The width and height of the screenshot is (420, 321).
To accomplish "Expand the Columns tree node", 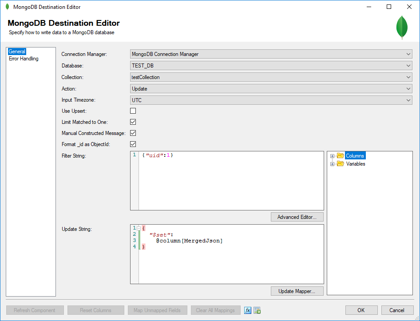I will point(332,156).
